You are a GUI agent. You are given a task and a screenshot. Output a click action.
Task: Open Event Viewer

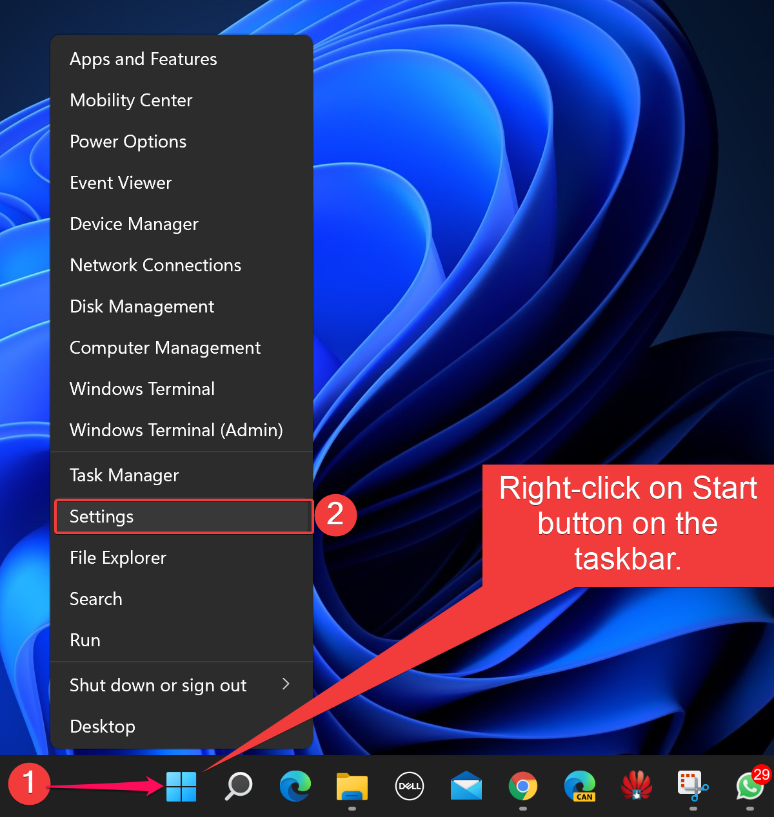(x=181, y=183)
